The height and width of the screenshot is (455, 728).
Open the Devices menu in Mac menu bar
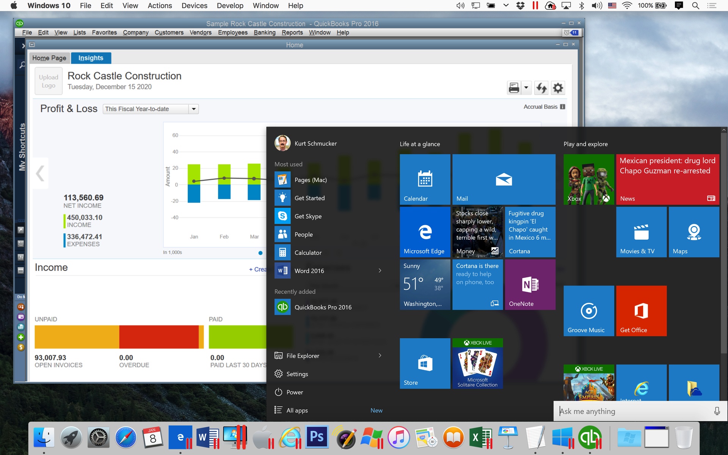(195, 6)
